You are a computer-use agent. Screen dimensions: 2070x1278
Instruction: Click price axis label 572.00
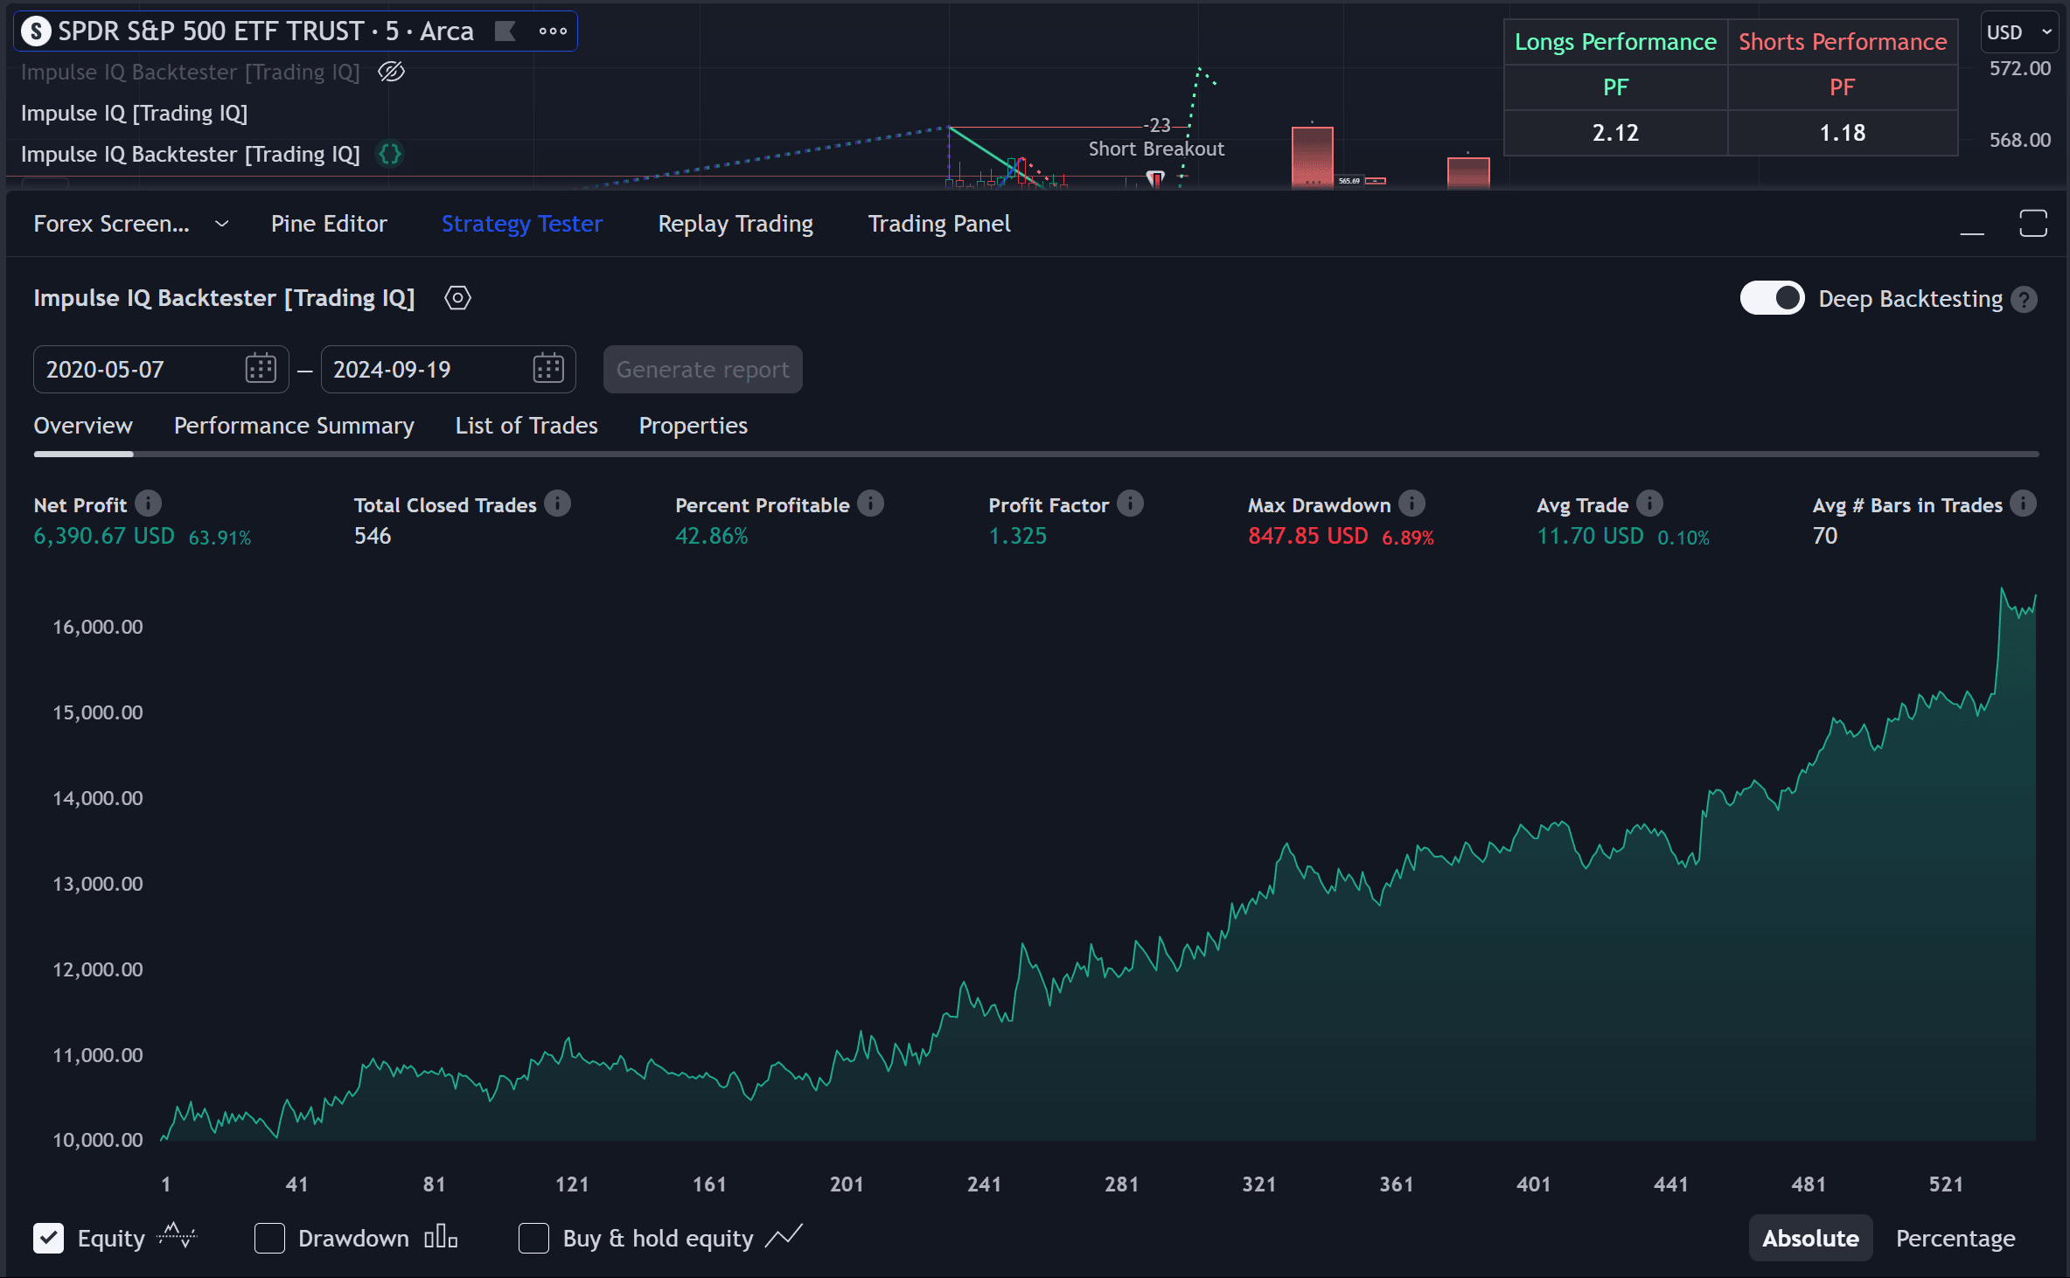tap(2019, 68)
